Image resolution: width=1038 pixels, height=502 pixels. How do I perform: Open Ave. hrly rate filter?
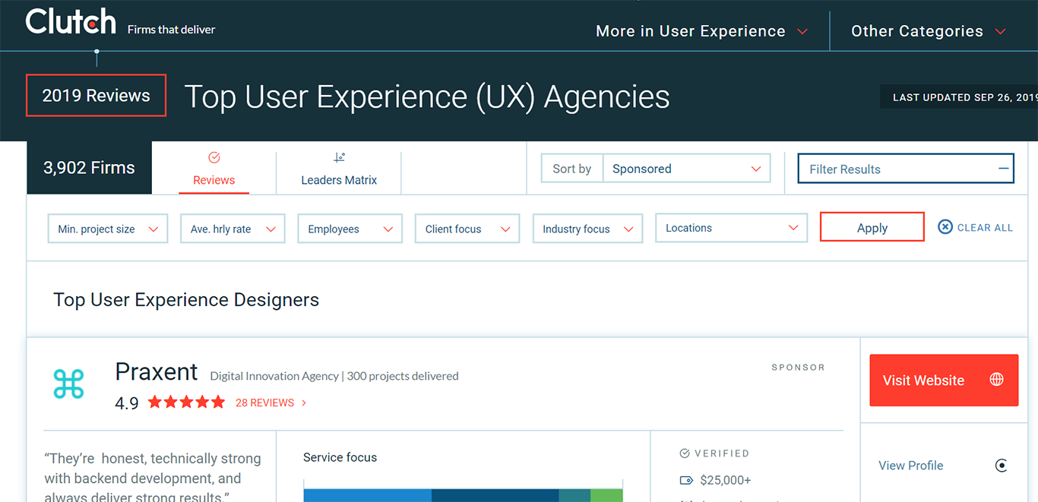tap(233, 229)
